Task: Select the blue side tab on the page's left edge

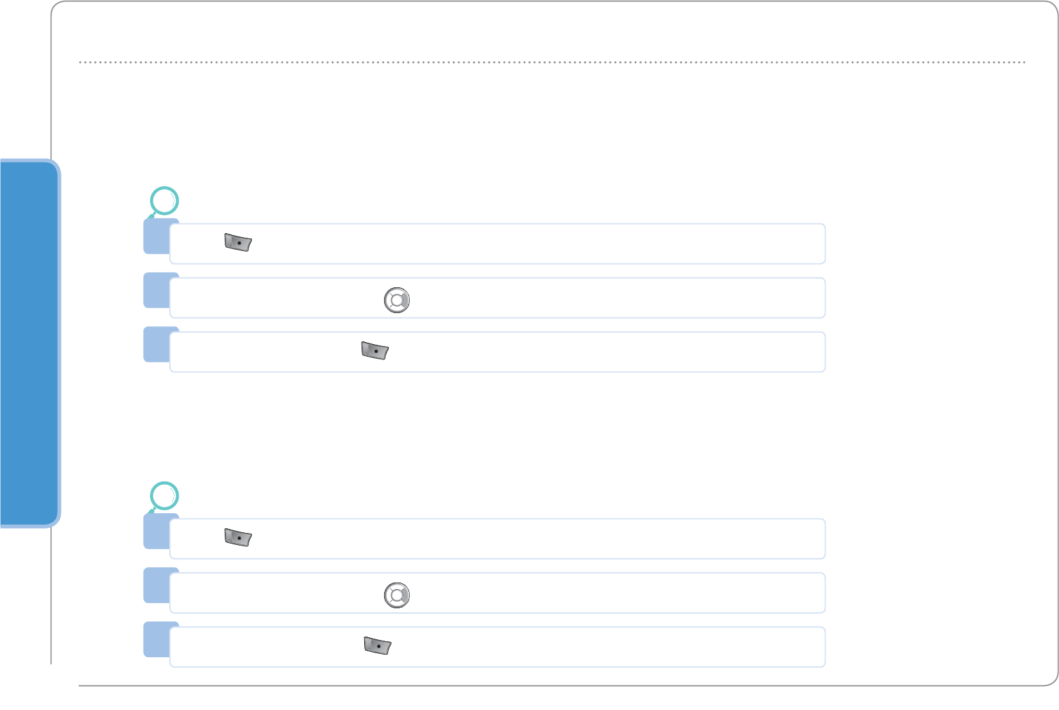Action: (29, 343)
